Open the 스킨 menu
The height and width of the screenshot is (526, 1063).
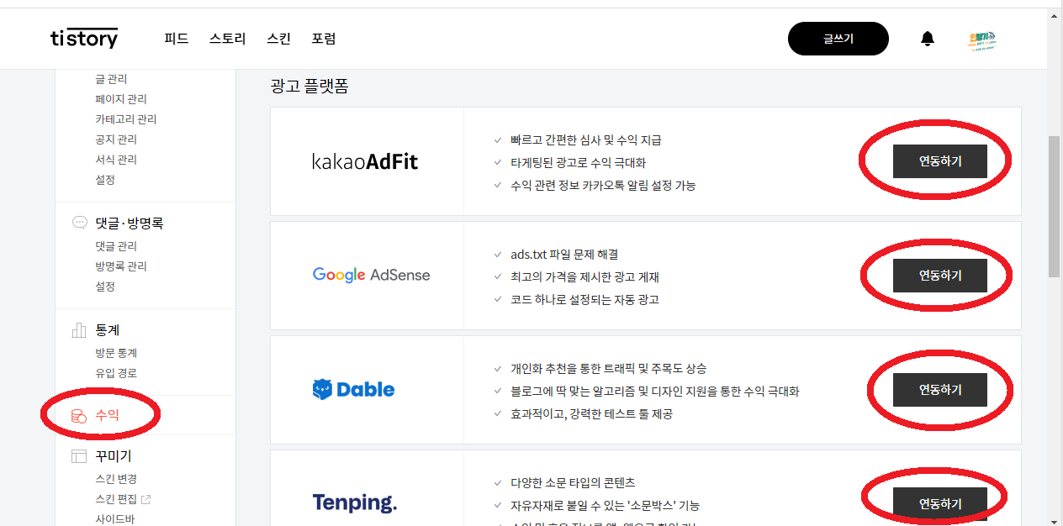pyautogui.click(x=279, y=39)
